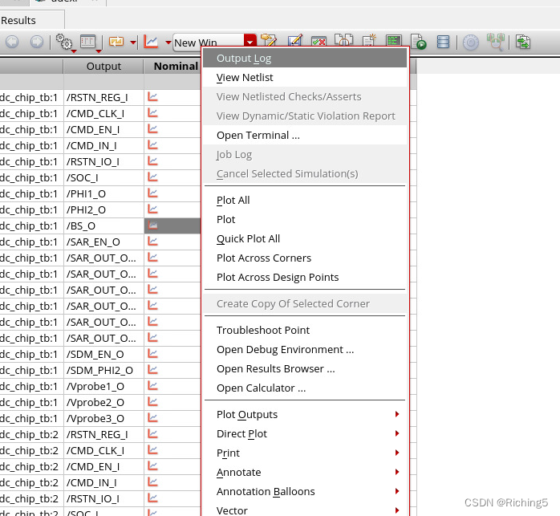Click the highlighted plot icon for /BS_O
Image resolution: width=560 pixels, height=516 pixels.
pos(153,225)
